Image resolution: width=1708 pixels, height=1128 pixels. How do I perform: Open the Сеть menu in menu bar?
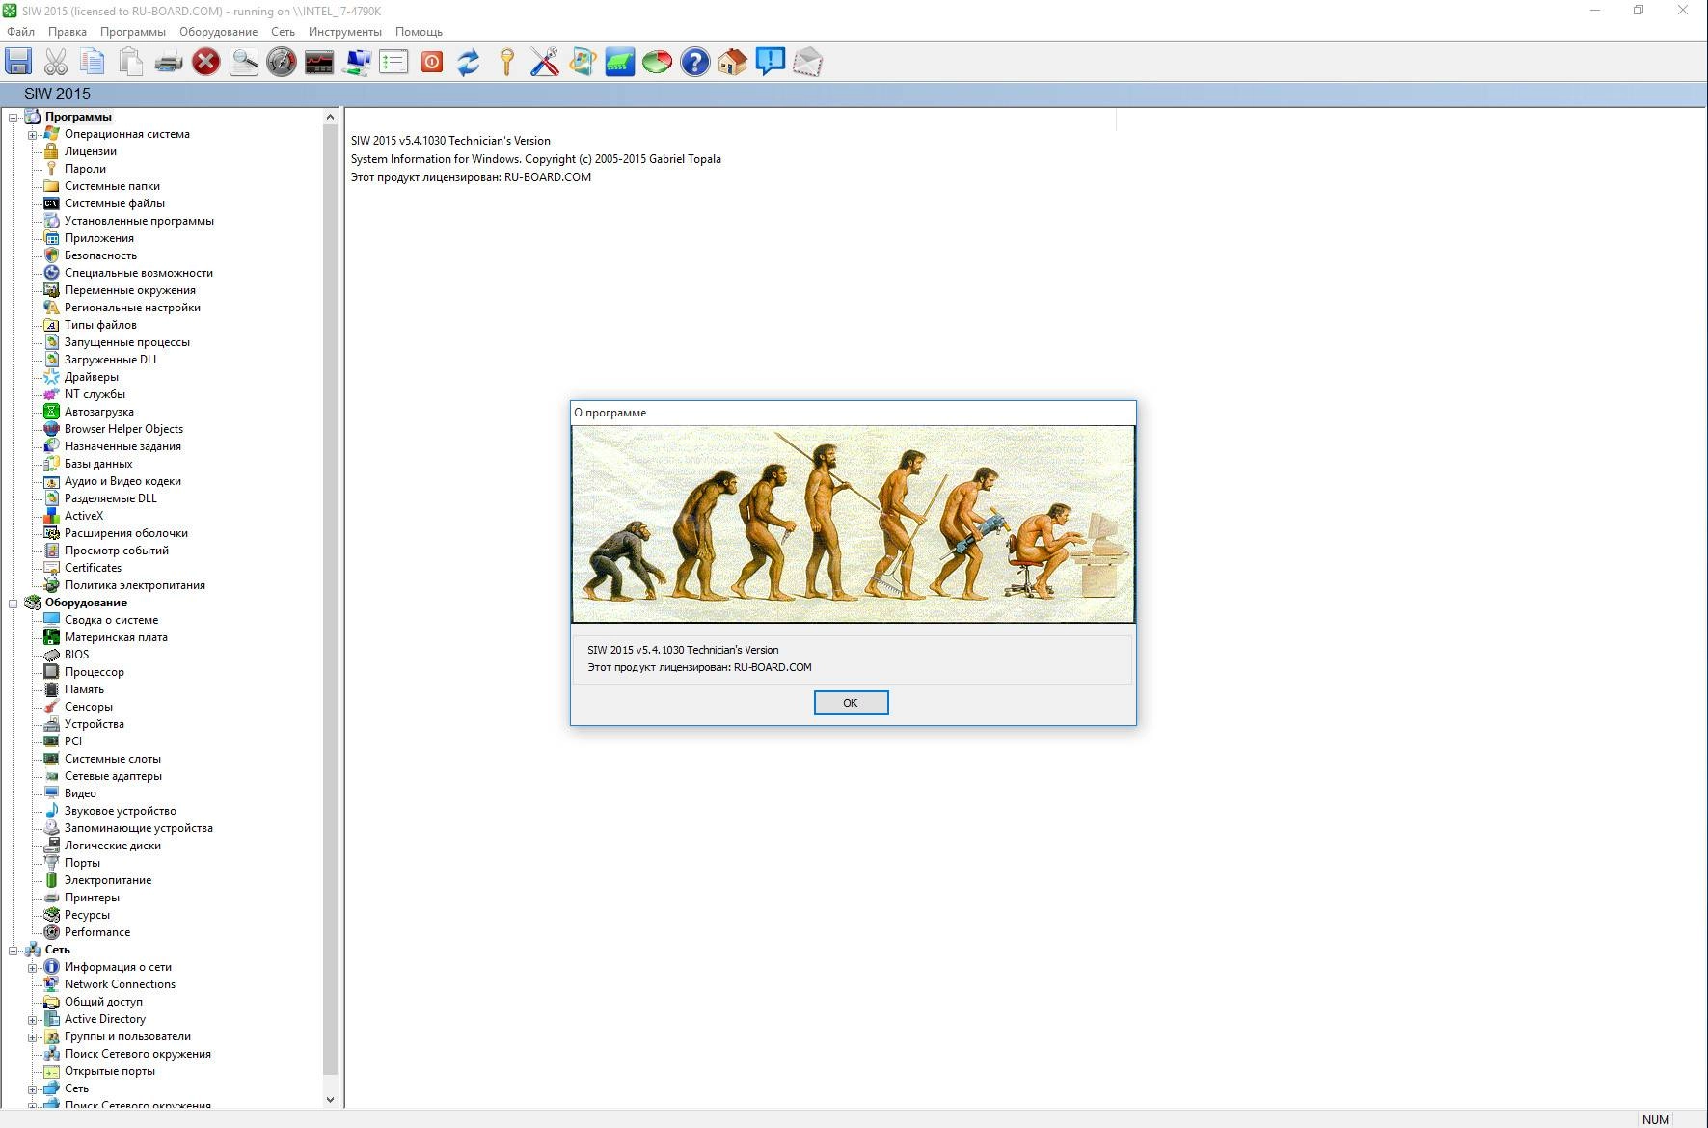(284, 32)
